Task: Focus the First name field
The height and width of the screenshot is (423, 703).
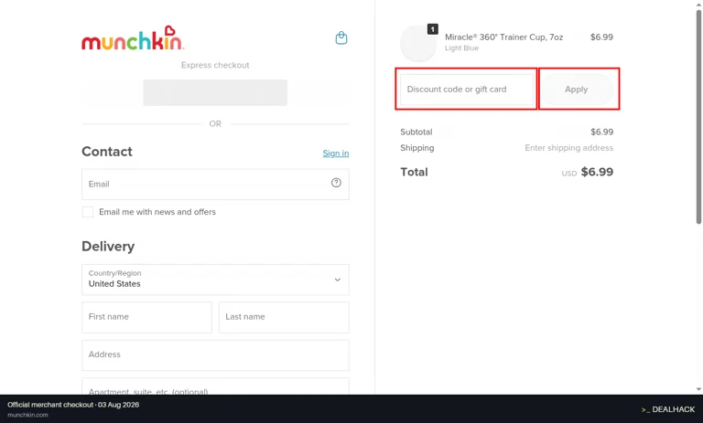Action: [x=146, y=317]
